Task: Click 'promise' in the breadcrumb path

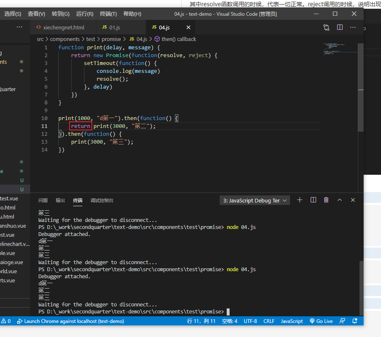Action: click(111, 39)
